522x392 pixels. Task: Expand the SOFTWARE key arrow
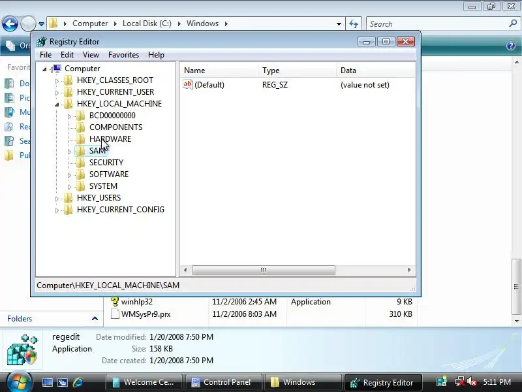coord(69,175)
